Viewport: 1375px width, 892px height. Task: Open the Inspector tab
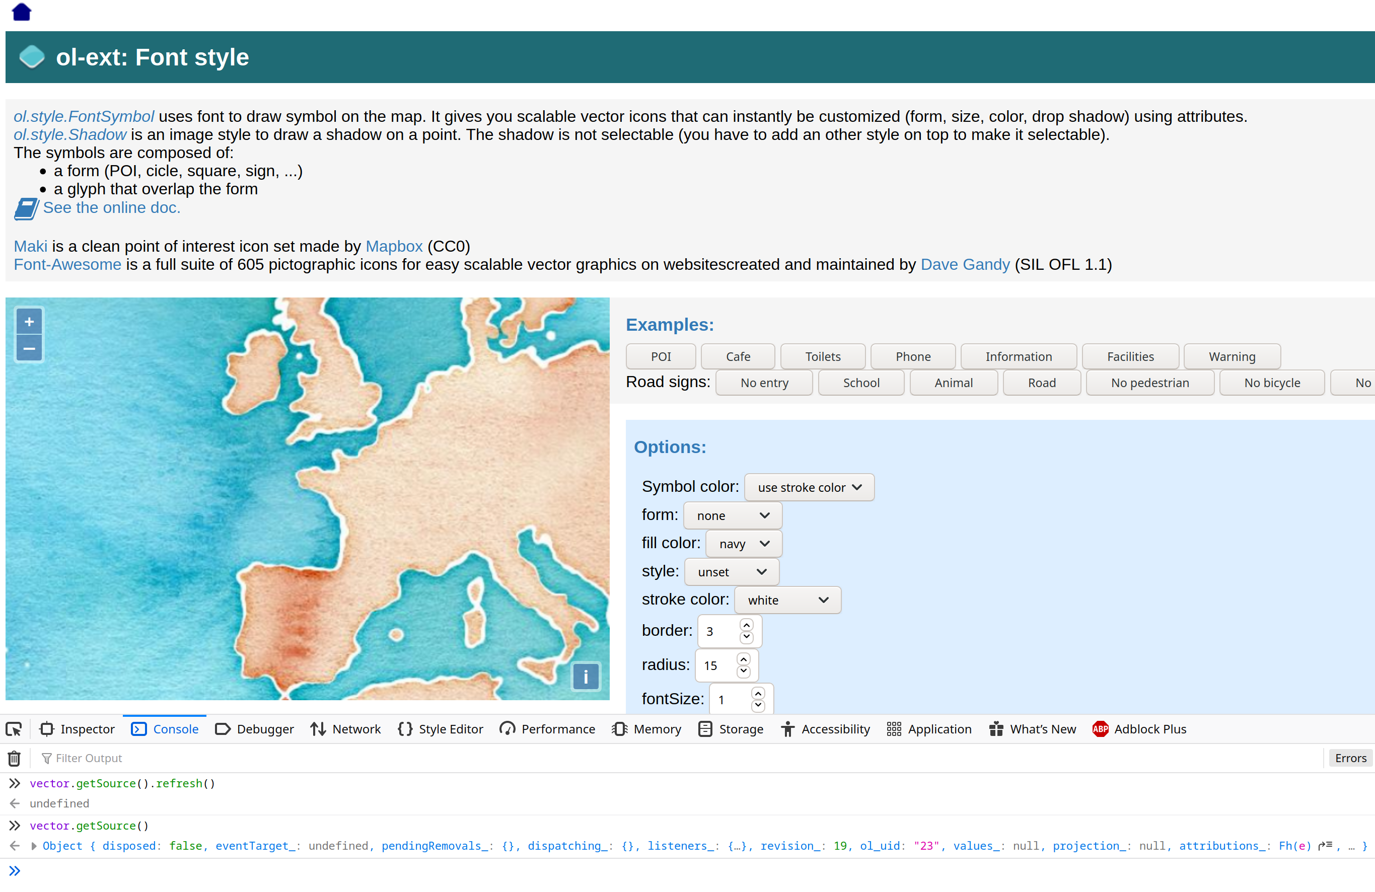pyautogui.click(x=78, y=729)
